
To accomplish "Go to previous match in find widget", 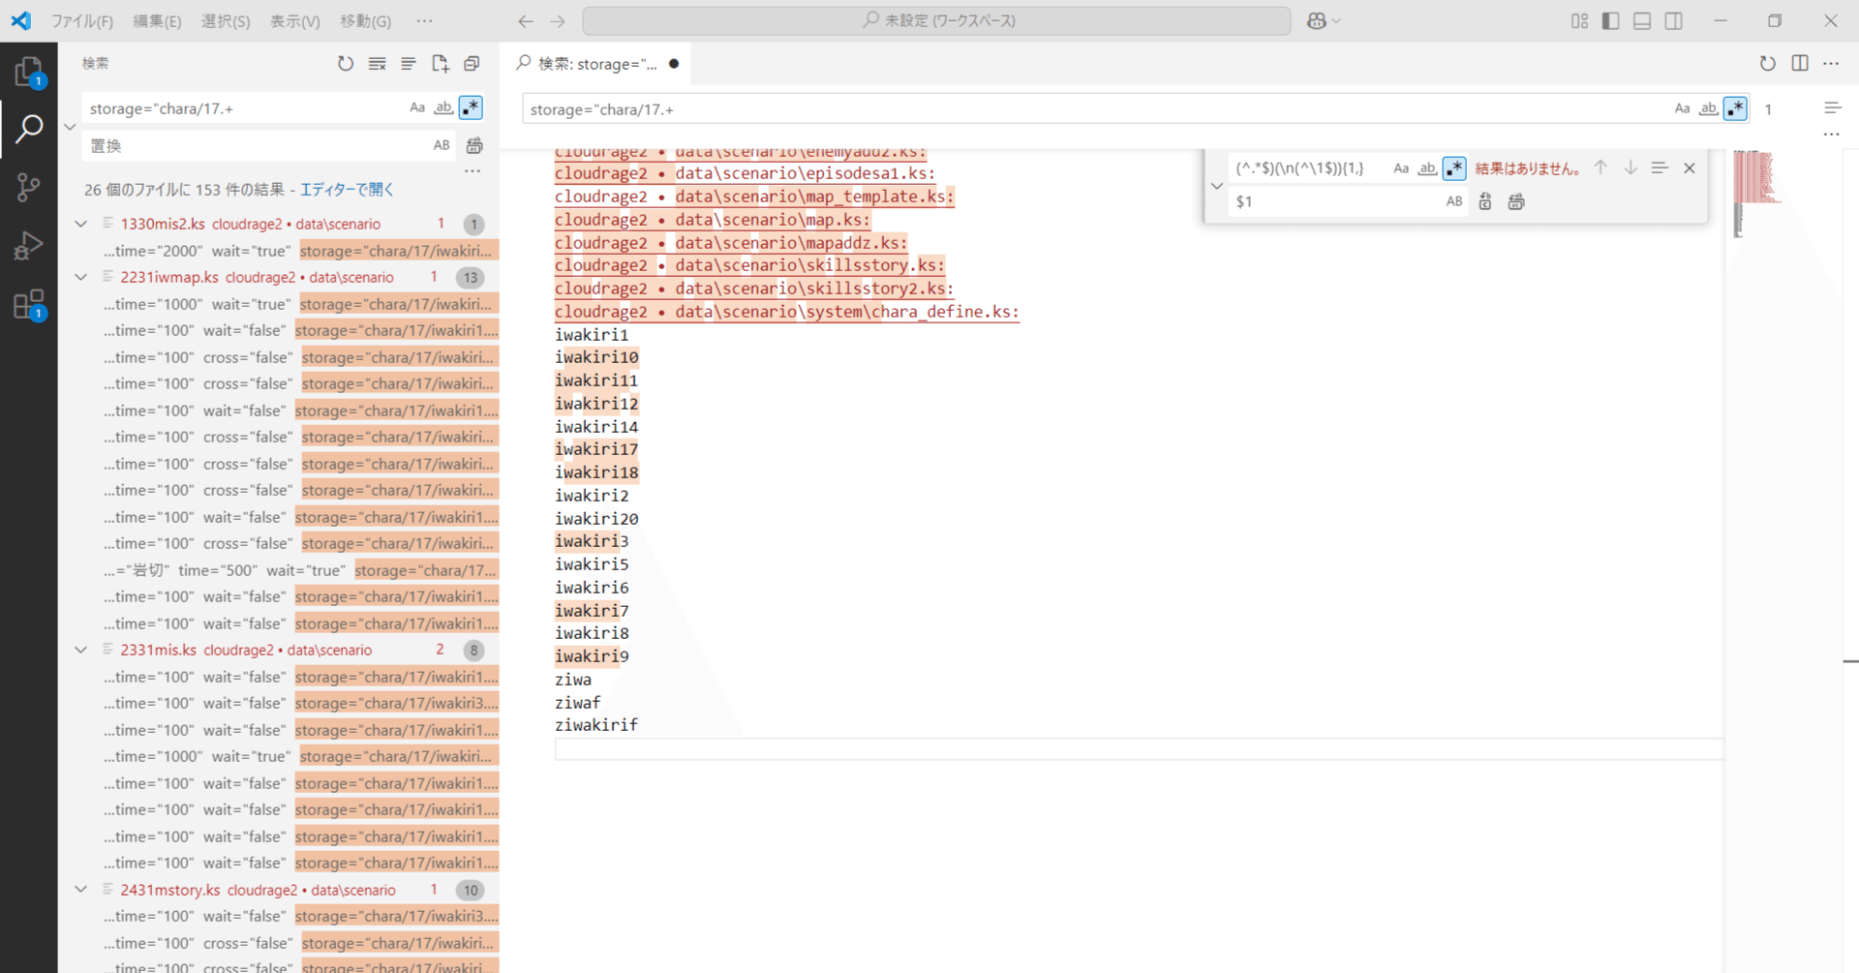I will 1600,167.
